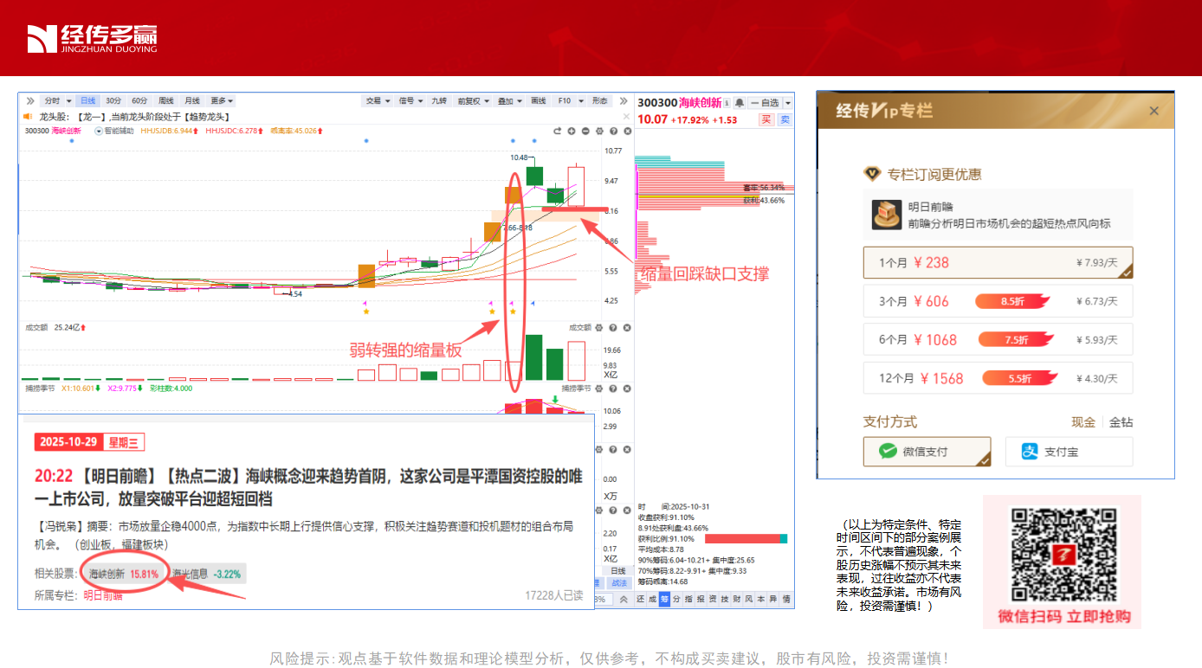Image resolution: width=1202 pixels, height=668 pixels.
Task: Choose the 12个月 ¥1568 subscription option
Action: (998, 378)
